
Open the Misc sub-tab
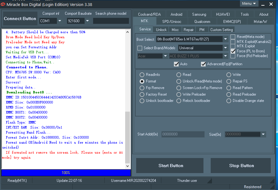pos(175,30)
